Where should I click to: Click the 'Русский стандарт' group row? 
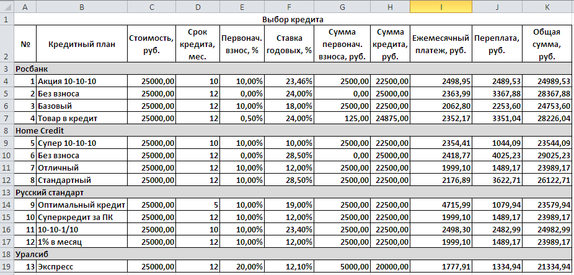(x=293, y=192)
